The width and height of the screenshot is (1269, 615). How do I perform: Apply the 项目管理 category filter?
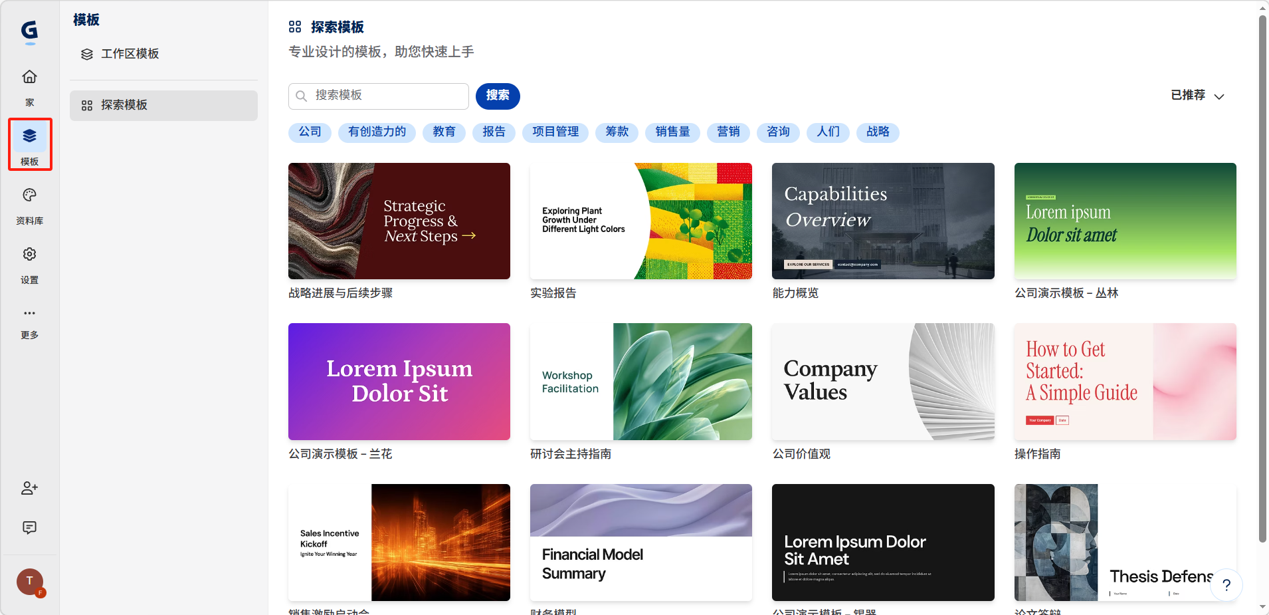pyautogui.click(x=555, y=132)
